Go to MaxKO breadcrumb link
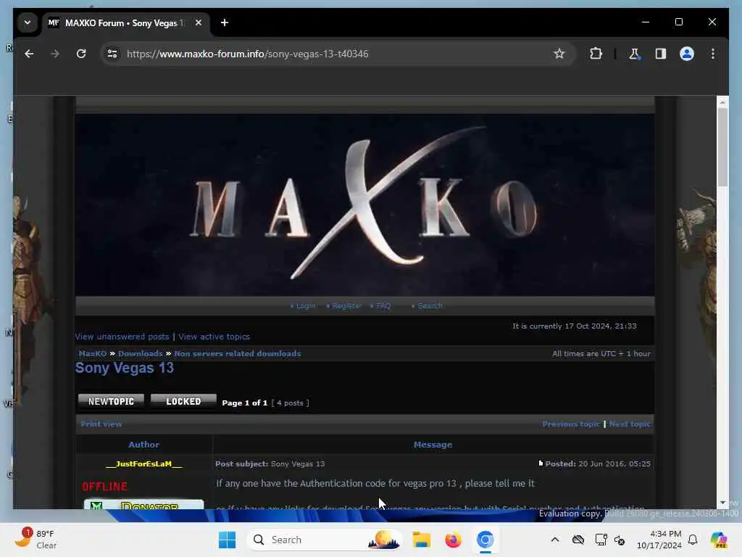Viewport: 742px width, 557px height. [93, 354]
